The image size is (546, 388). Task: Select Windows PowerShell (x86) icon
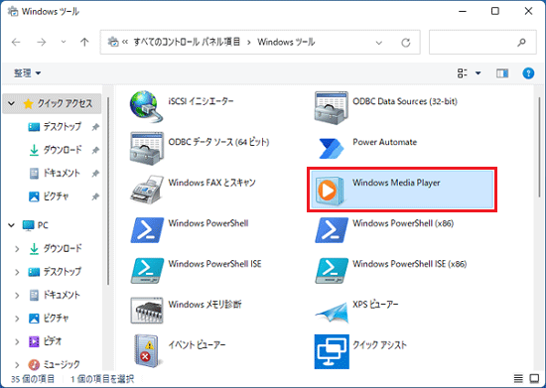tap(332, 230)
